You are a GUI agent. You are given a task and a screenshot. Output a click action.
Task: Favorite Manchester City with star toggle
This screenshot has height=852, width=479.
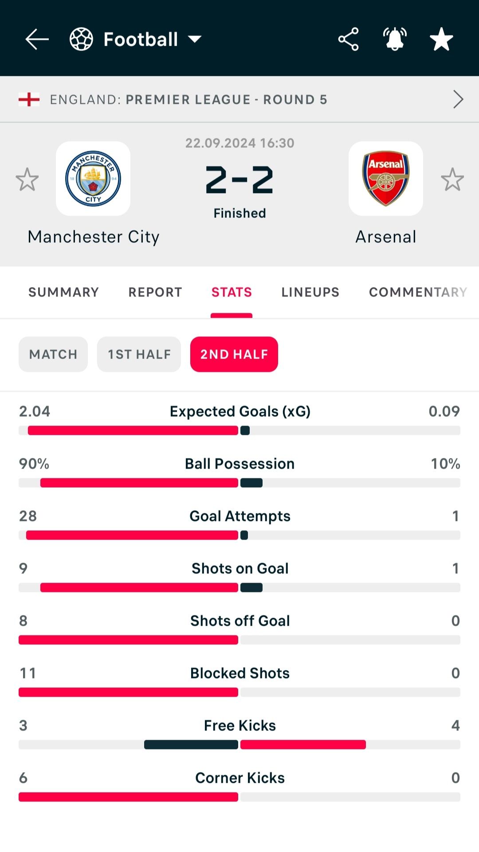27,179
